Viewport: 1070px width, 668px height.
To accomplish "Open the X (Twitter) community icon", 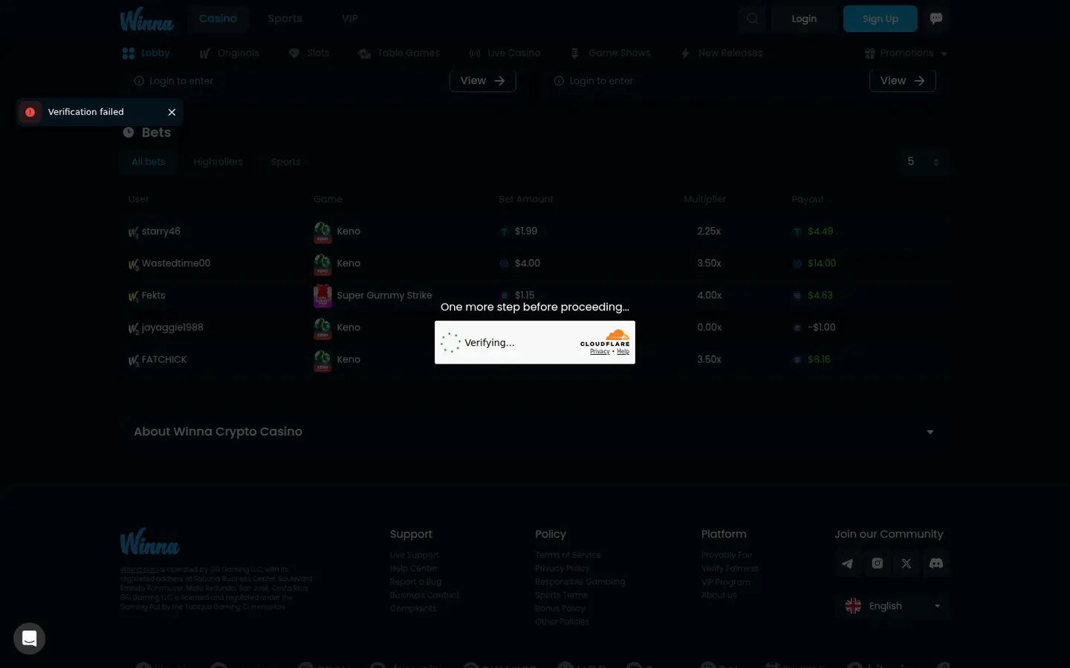I will click(x=907, y=563).
